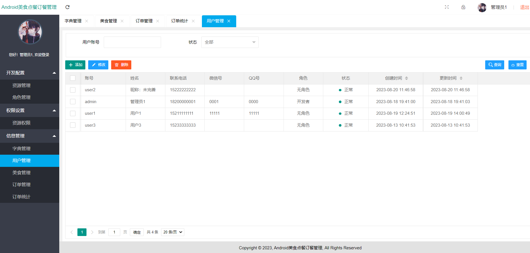This screenshot has height=253, width=530.
Task: Sort by 更新时间 using the sort arrows
Action: (x=461, y=78)
